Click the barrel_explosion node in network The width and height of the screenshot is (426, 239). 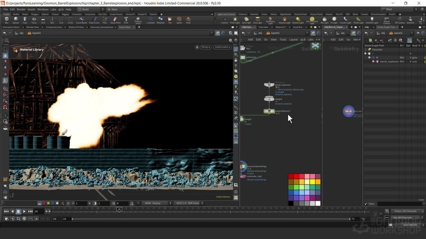(x=269, y=85)
